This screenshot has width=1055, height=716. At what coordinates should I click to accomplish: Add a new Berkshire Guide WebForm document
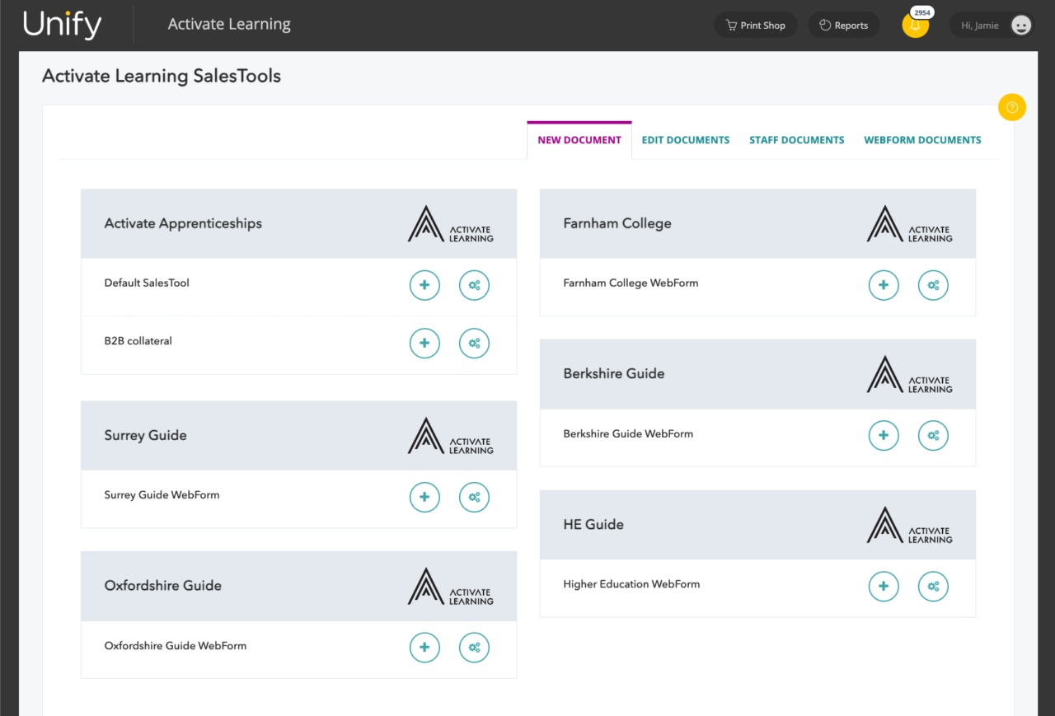coord(884,436)
